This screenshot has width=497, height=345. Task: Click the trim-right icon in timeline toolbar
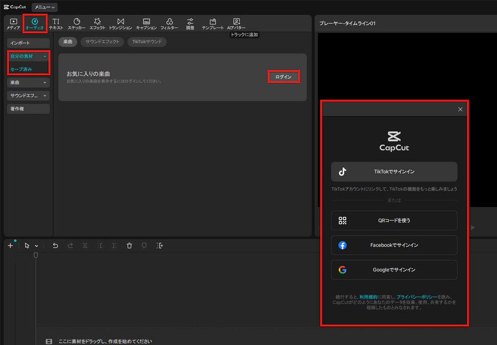coord(114,246)
